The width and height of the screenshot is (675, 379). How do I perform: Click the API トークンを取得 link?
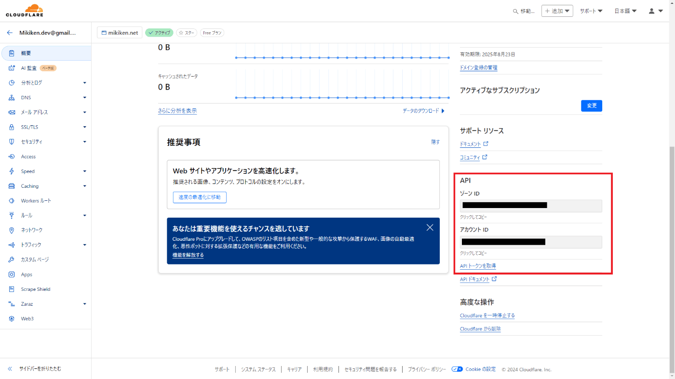(478, 266)
